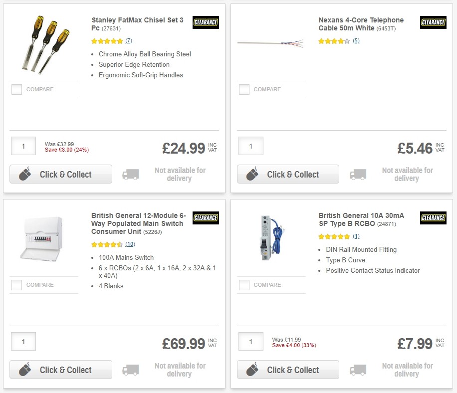Open the (1) review link for the RCBO
Viewport: 457px width, 393px height.
[356, 236]
